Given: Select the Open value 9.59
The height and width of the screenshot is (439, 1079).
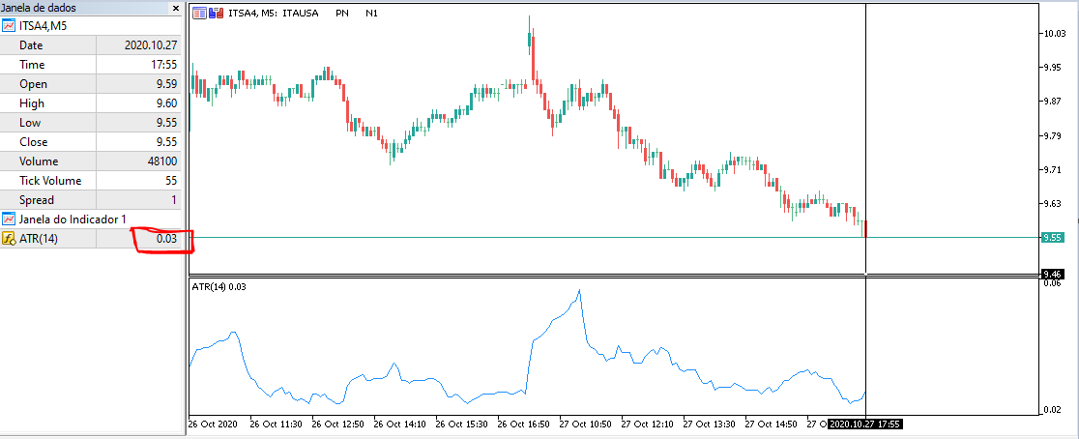Looking at the screenshot, I should point(166,84).
